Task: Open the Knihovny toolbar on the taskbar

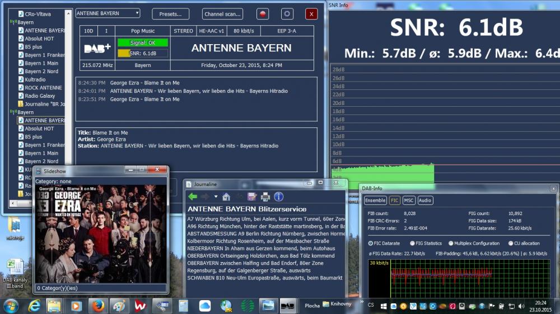Action: pyautogui.click(x=337, y=304)
